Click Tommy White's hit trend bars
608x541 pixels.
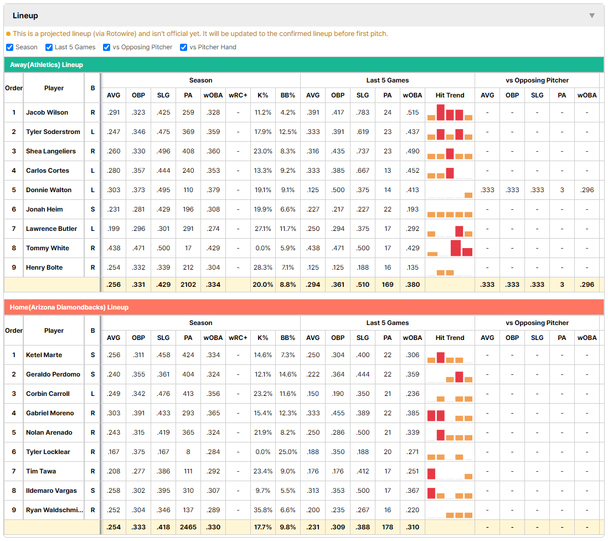tap(450, 248)
